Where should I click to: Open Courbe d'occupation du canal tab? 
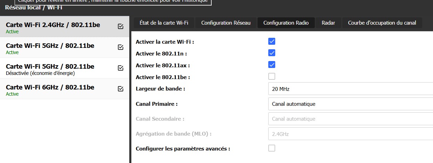382,23
